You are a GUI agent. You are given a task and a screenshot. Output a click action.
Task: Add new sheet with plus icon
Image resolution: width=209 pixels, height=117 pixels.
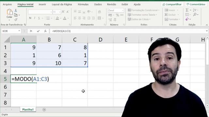(44, 110)
